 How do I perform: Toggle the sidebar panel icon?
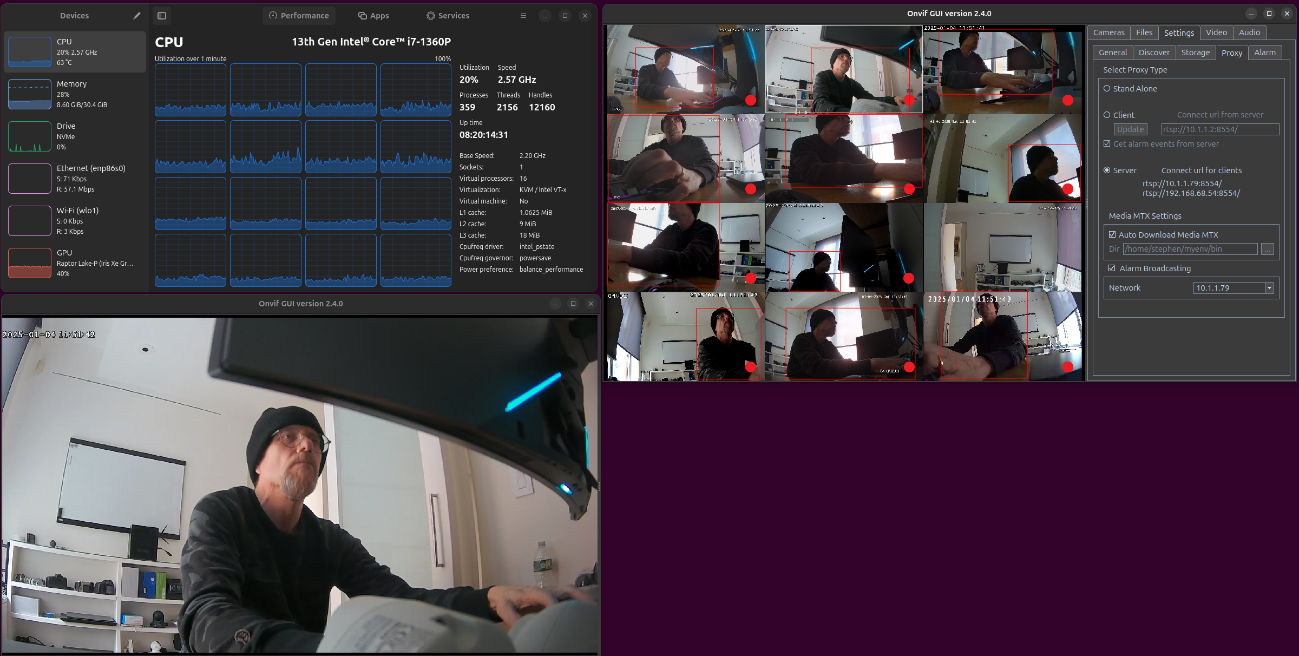pyautogui.click(x=162, y=16)
